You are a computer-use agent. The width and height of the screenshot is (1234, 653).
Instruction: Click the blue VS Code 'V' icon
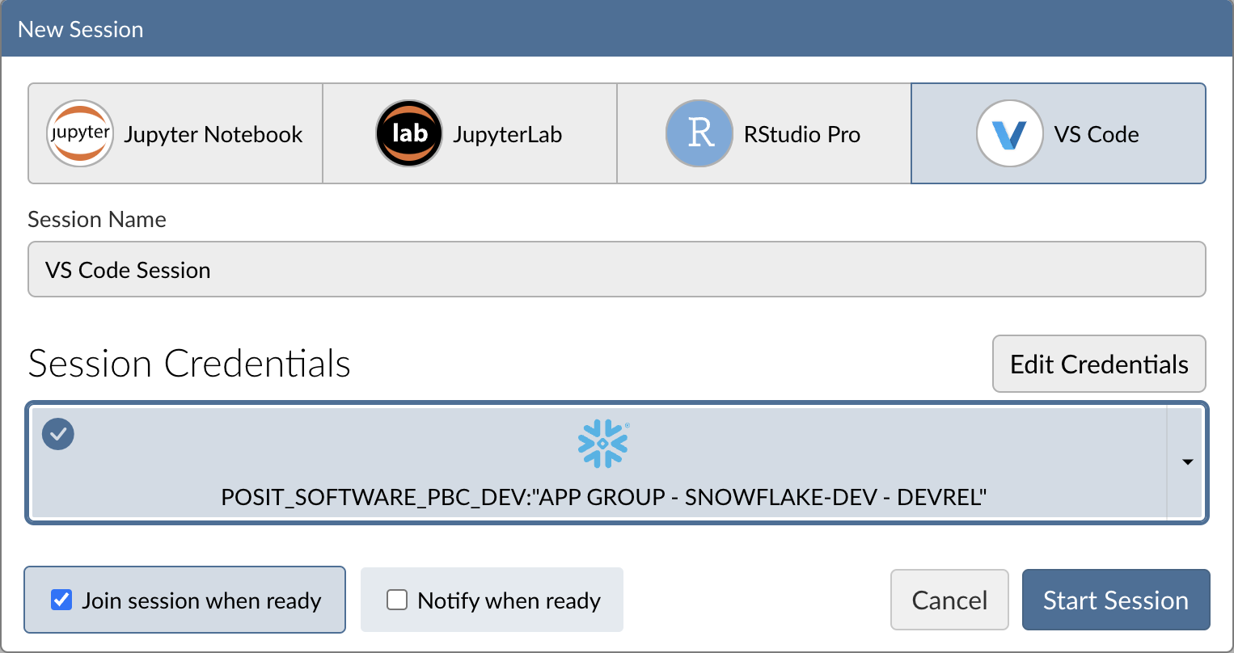[x=1009, y=133]
